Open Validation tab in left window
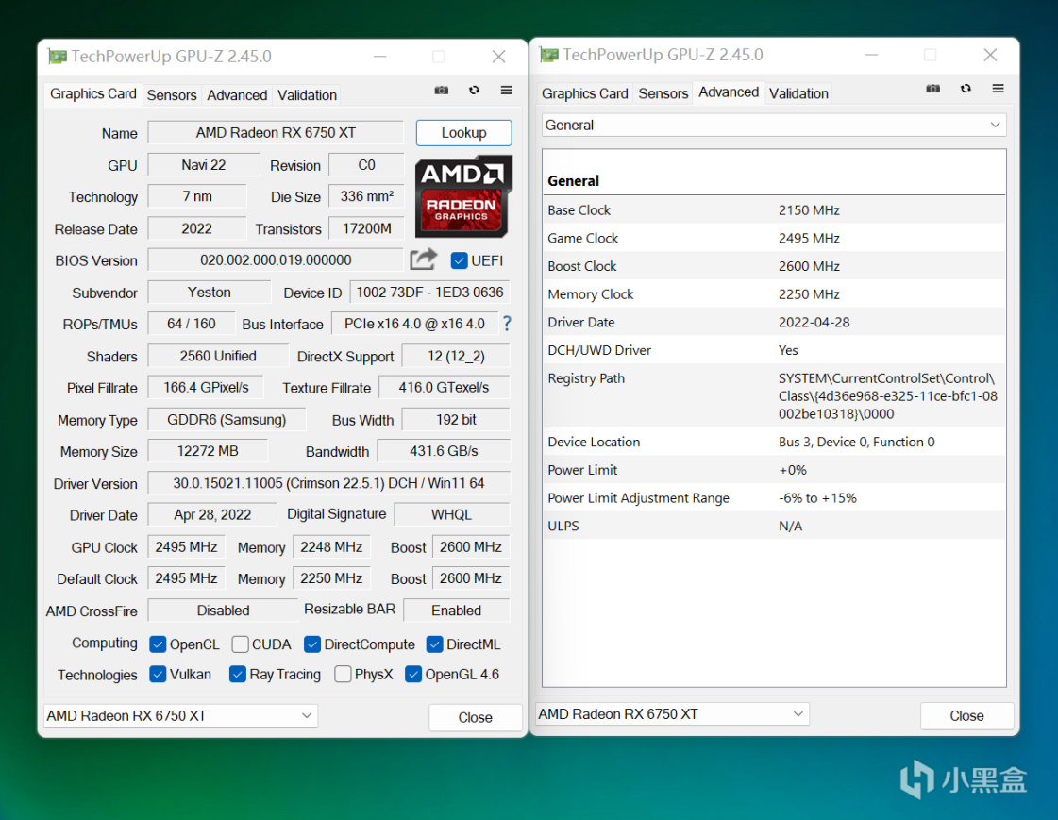This screenshot has height=820, width=1058. 307,95
